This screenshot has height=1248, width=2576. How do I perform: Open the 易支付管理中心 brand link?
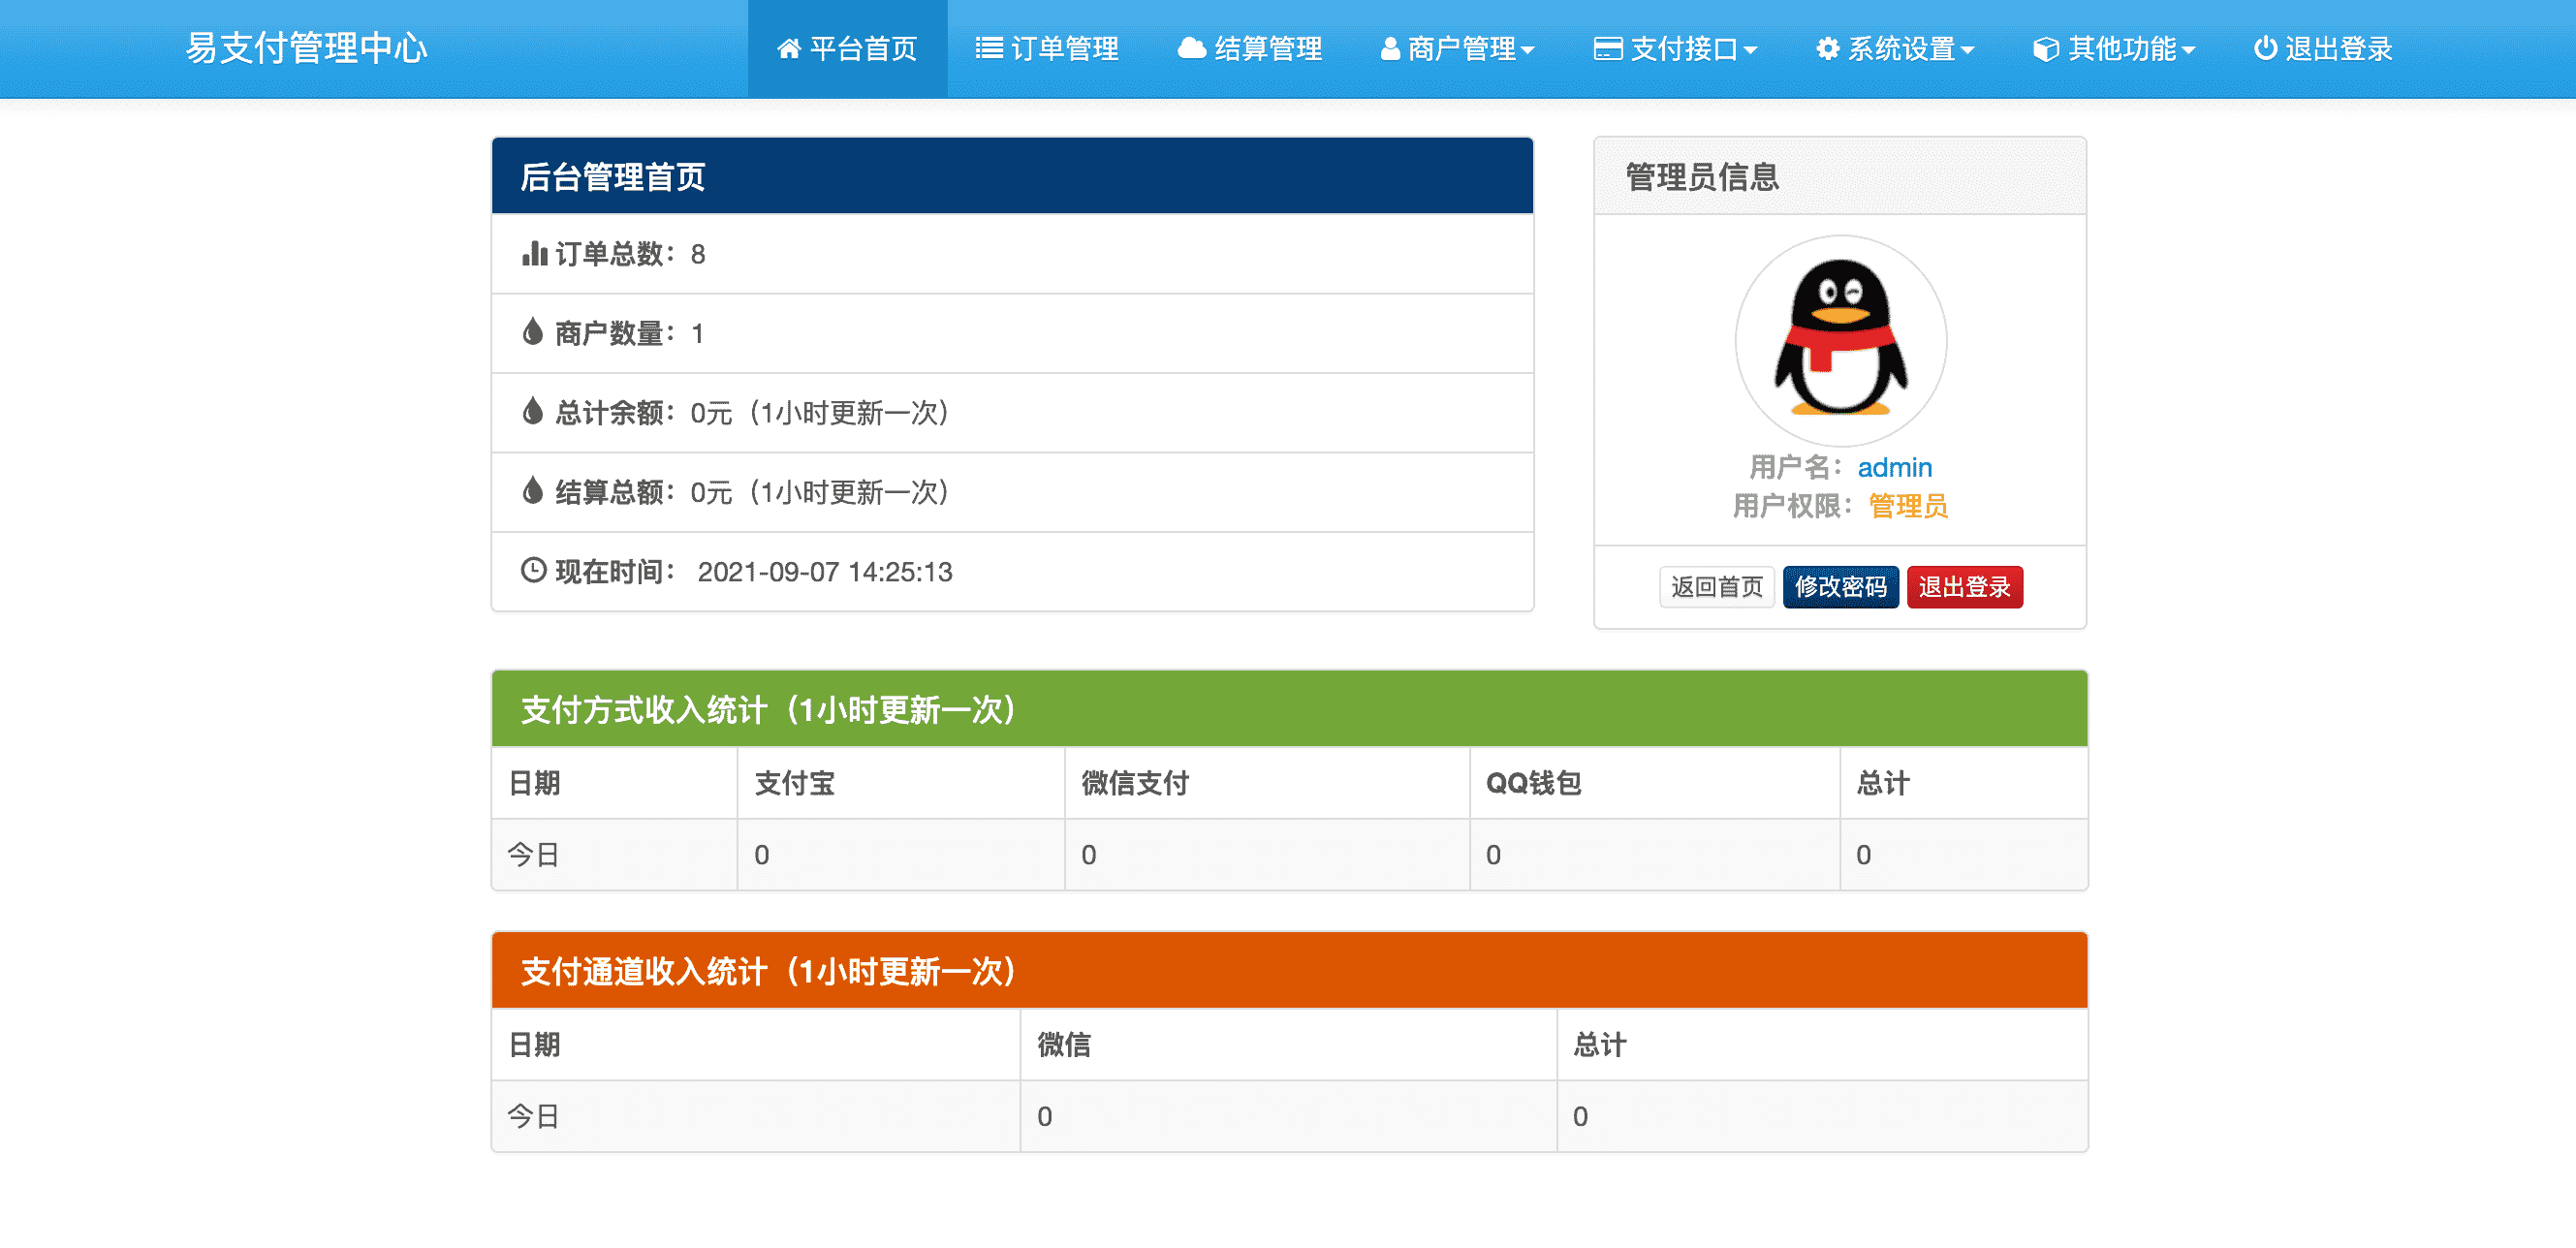pos(307,48)
